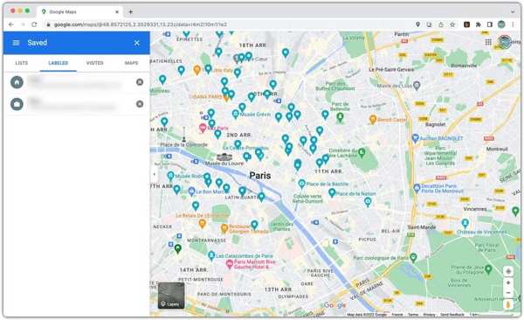Switch to the Maps tab
This screenshot has height=320, width=524.
131,63
